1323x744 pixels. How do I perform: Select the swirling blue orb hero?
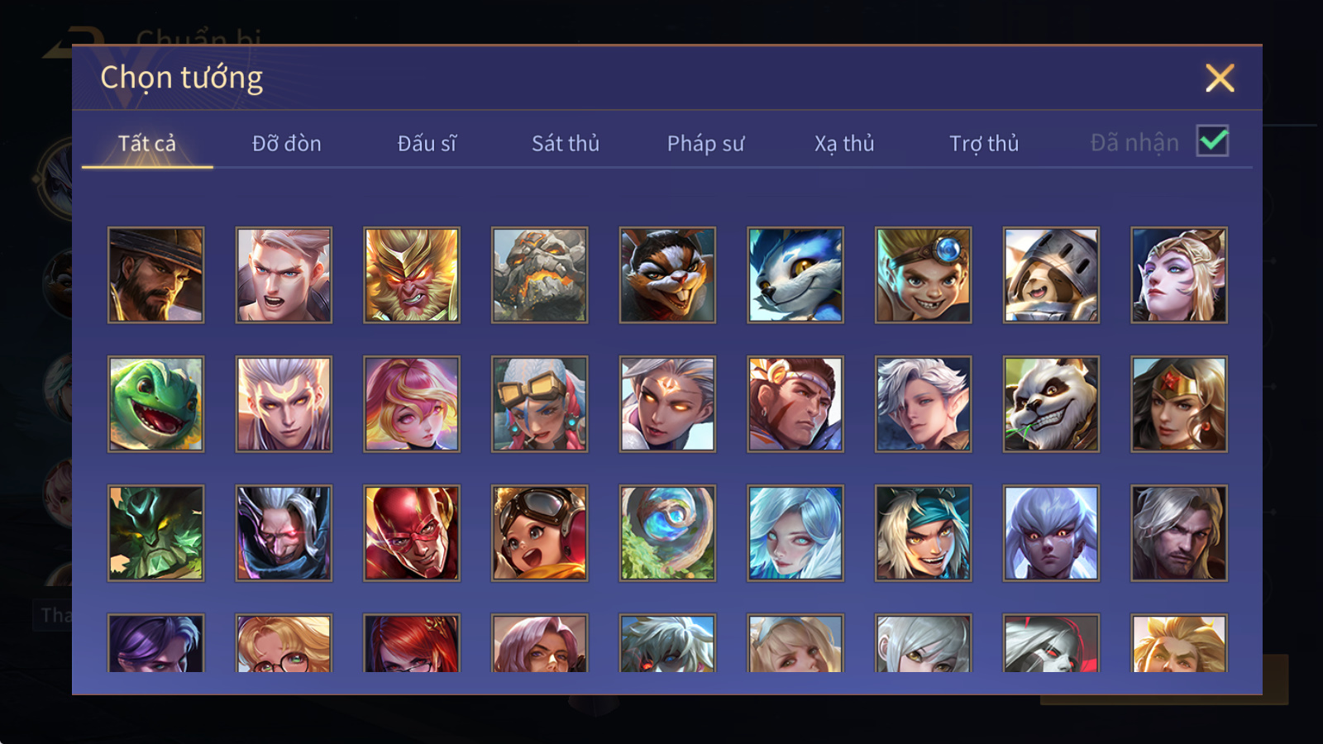click(x=667, y=533)
